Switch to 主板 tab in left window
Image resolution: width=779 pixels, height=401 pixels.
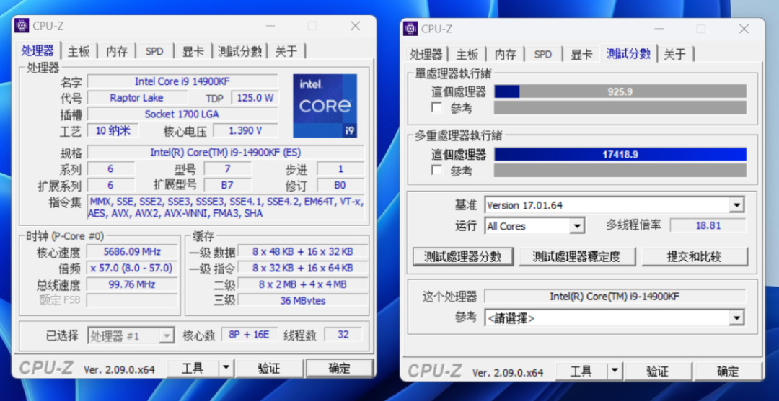pos(79,51)
